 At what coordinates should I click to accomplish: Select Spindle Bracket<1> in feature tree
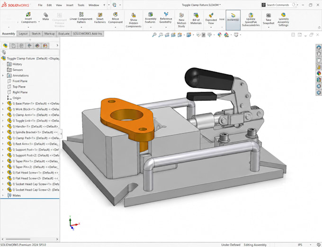pos(33,132)
